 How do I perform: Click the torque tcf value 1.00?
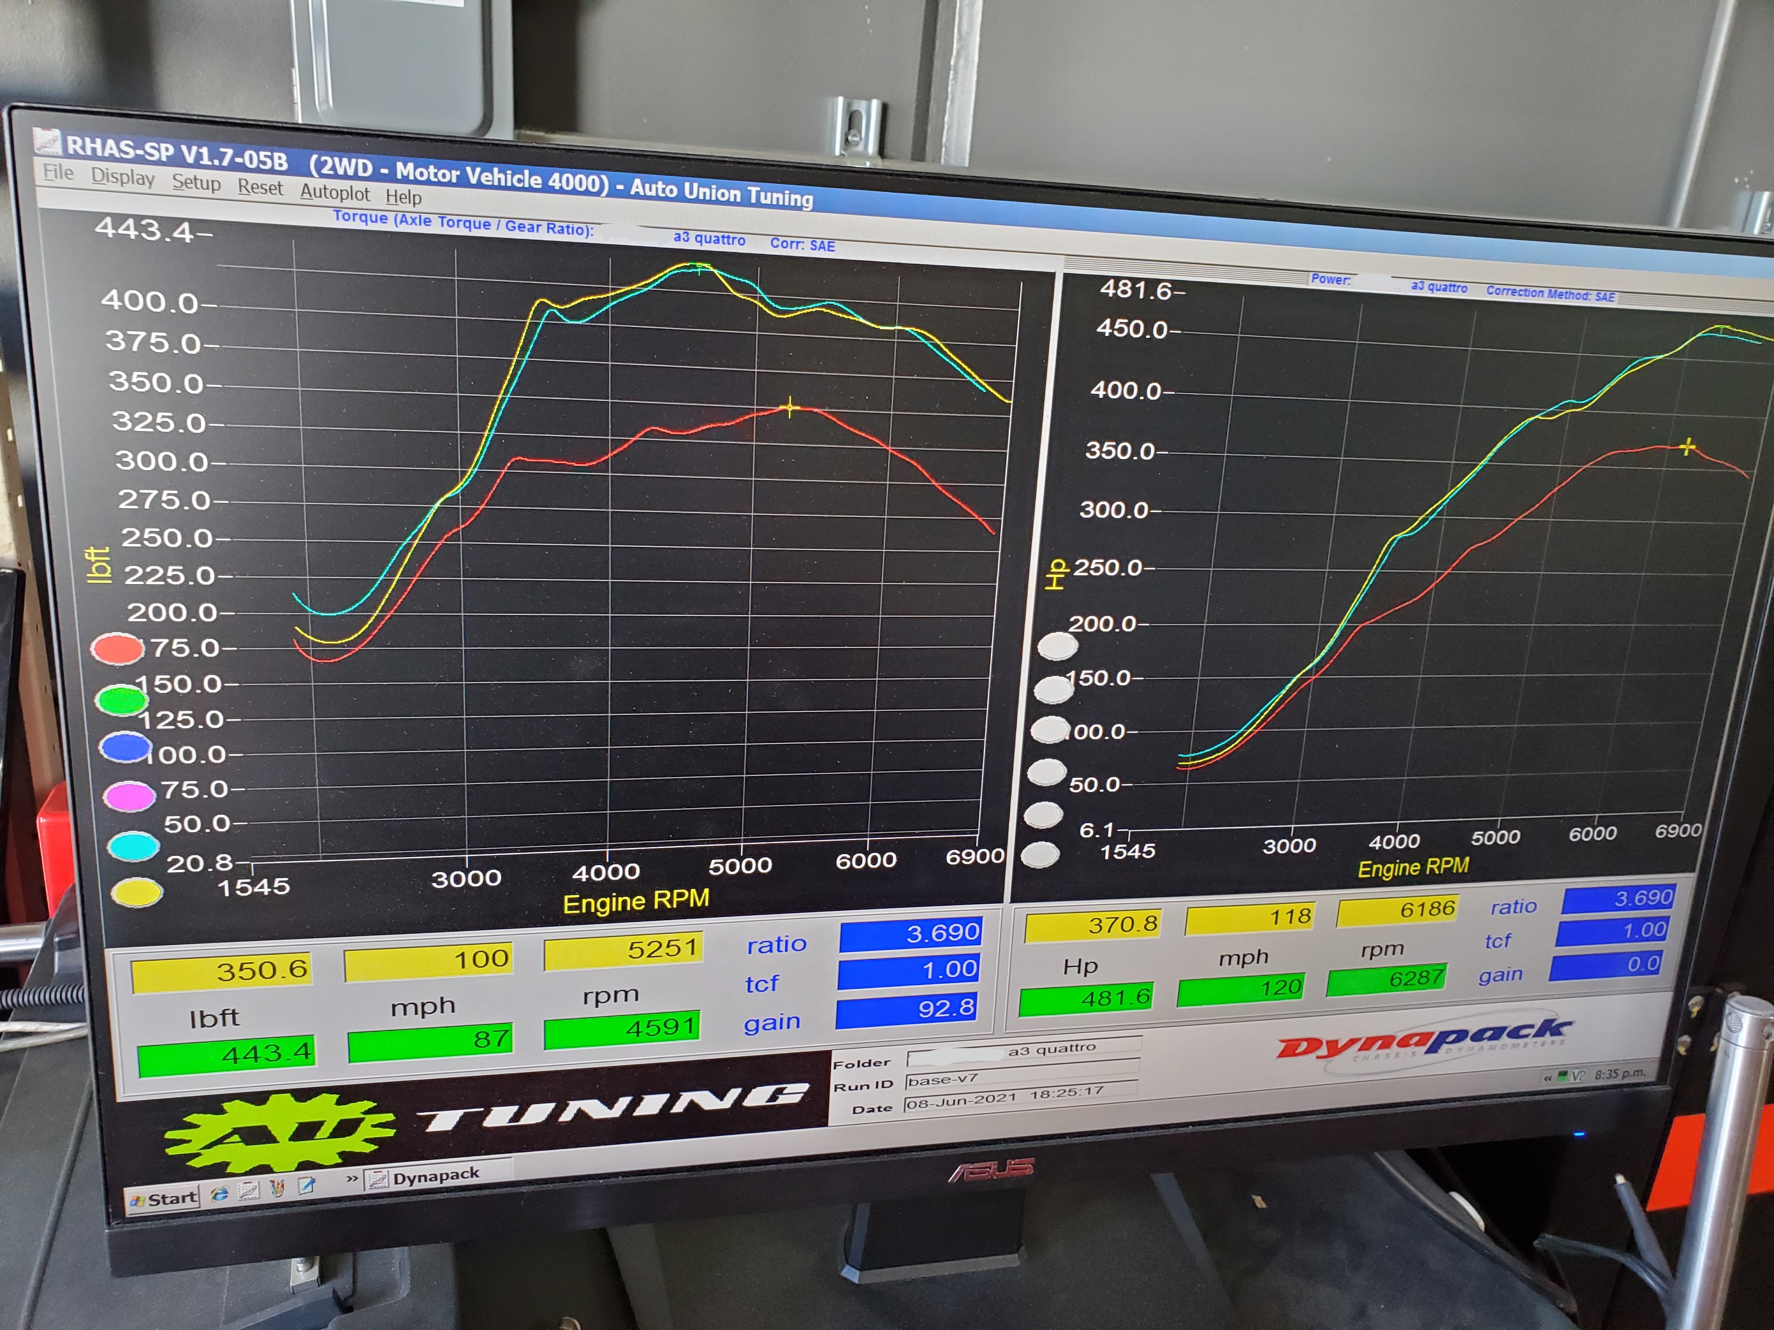[x=909, y=972]
